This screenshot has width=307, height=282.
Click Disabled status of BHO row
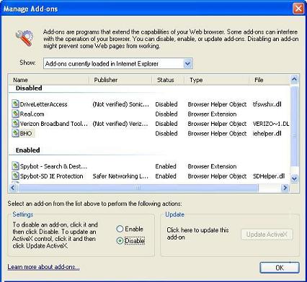[166, 133]
